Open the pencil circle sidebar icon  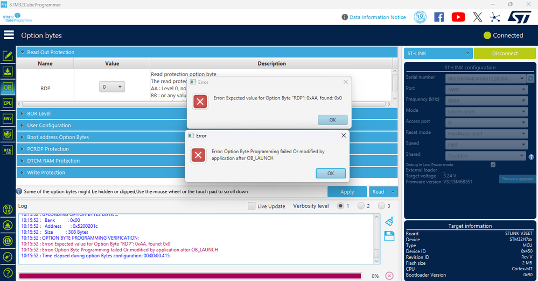click(8, 257)
